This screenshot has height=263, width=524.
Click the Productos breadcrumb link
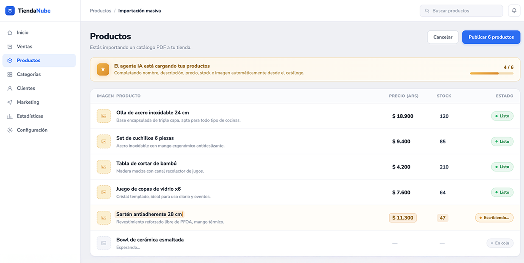click(x=101, y=11)
